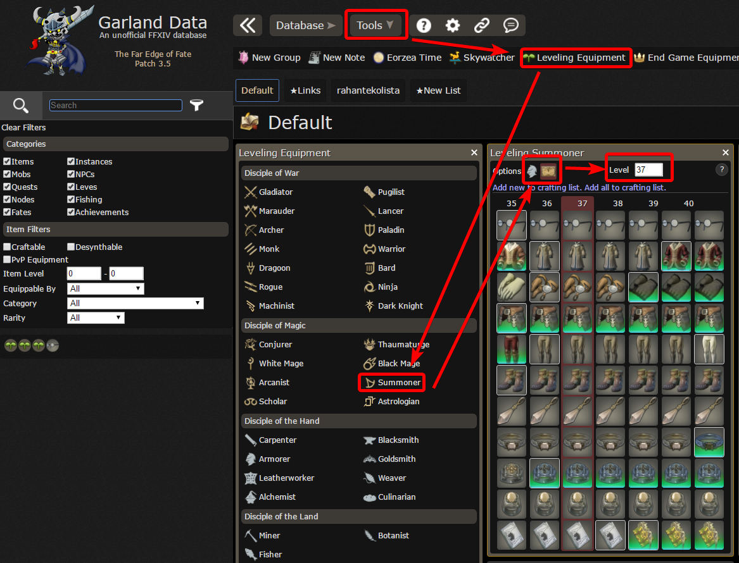Open the Equippable By dropdown
This screenshot has width=739, height=563.
tap(106, 288)
